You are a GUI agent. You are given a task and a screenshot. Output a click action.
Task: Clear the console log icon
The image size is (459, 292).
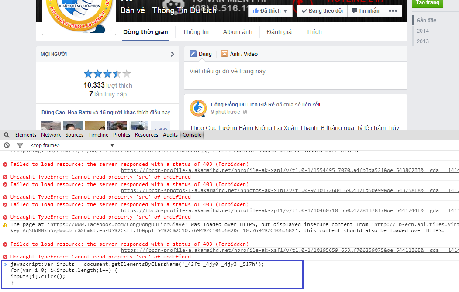point(7,145)
